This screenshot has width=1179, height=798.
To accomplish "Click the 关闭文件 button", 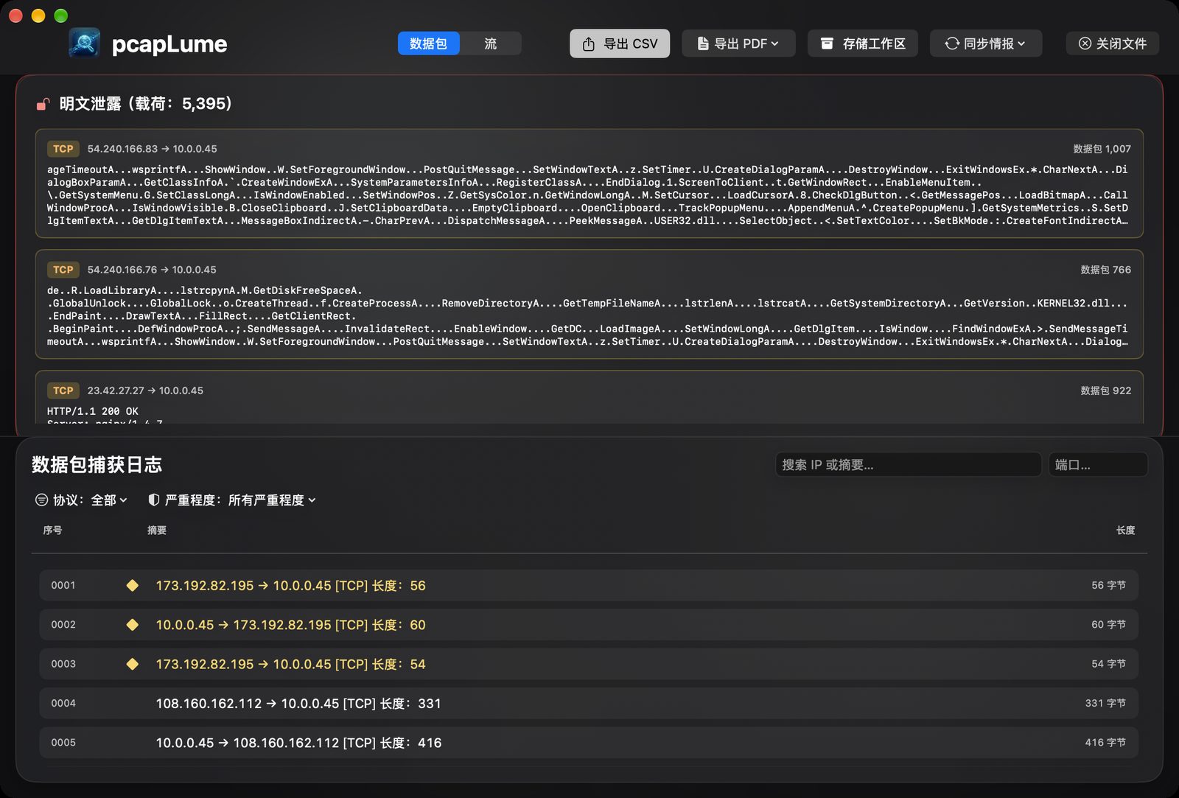I will coord(1113,43).
